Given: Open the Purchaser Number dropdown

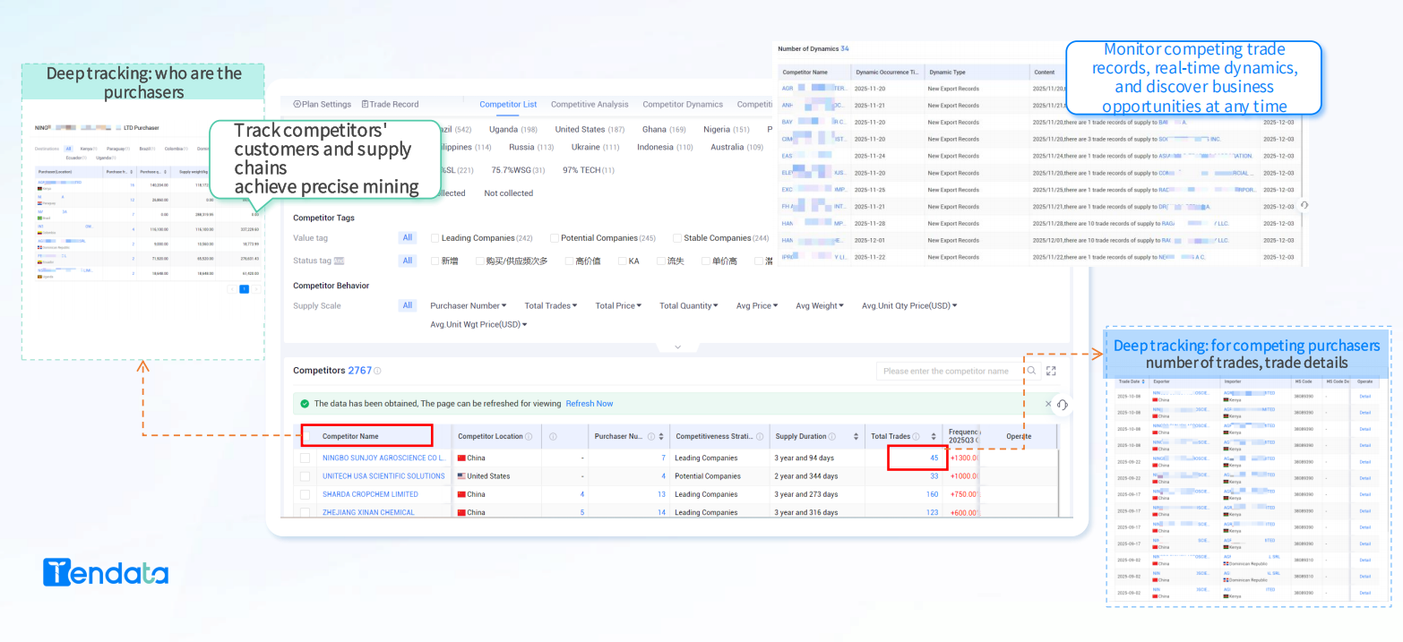Looking at the screenshot, I should (x=468, y=305).
